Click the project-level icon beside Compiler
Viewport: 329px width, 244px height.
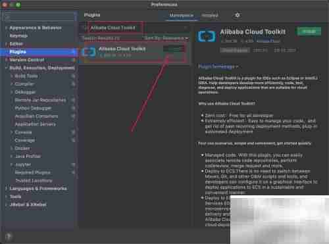pos(73,84)
